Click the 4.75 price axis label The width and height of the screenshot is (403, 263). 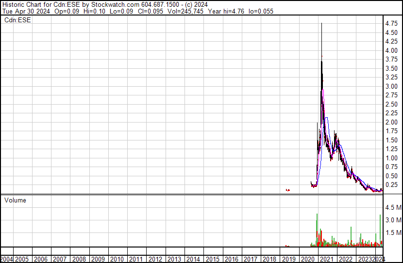pos(392,23)
